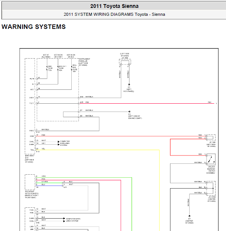Click the 'PNK' label at right end of pink wire
The image size is (226, 231).
(209, 102)
